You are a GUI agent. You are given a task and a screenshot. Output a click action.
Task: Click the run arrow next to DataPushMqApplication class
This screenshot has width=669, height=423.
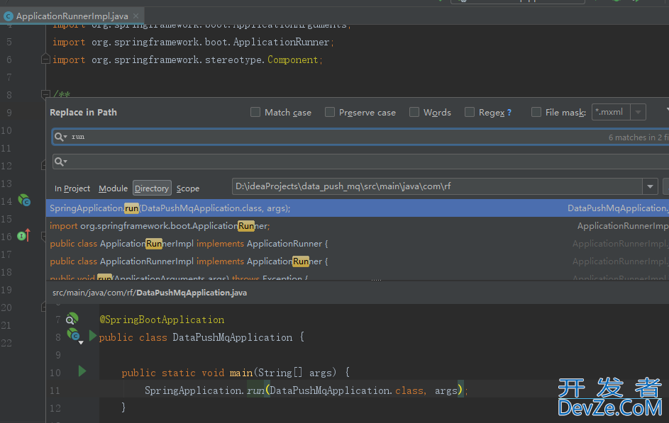[x=92, y=336]
